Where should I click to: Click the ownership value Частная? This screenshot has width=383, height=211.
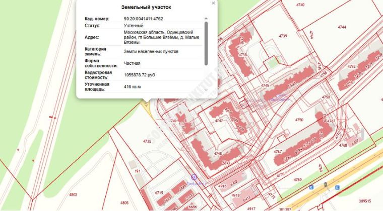(x=132, y=63)
